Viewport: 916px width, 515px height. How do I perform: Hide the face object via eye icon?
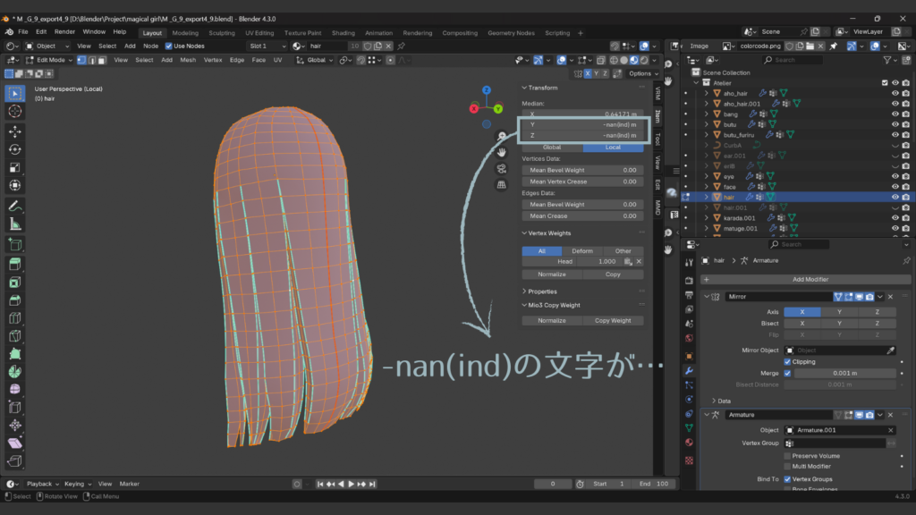895,187
